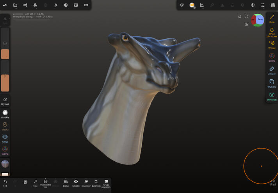Undo last action (513)

click(x=5, y=183)
